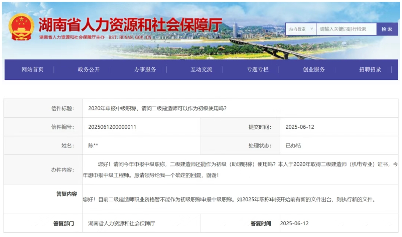Open 招聘招录 navigation item
This screenshot has height=237, width=402.
(370, 69)
